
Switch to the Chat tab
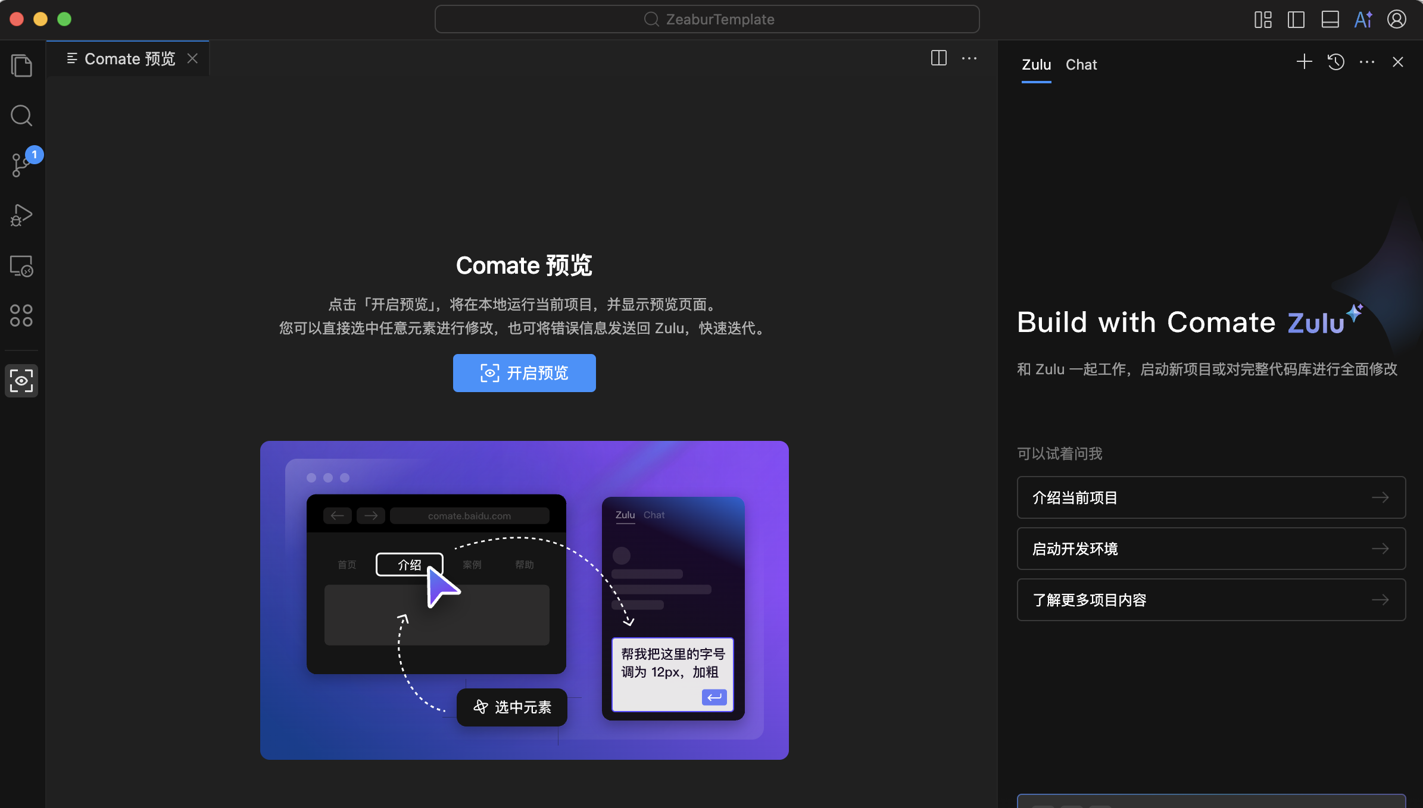pos(1081,64)
